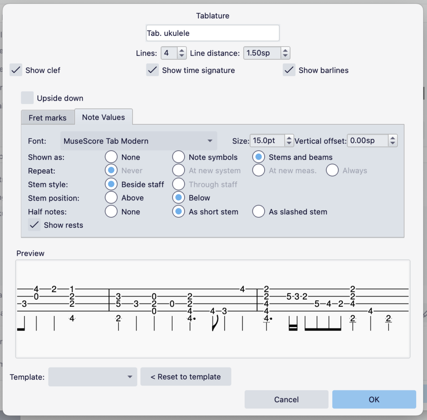Enable the Upside down option
Screen dimensions: 427x420
(x=27, y=98)
